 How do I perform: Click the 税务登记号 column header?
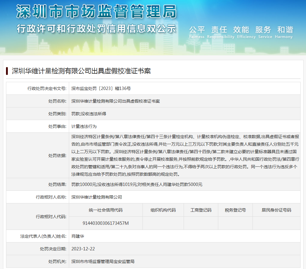(235, 210)
